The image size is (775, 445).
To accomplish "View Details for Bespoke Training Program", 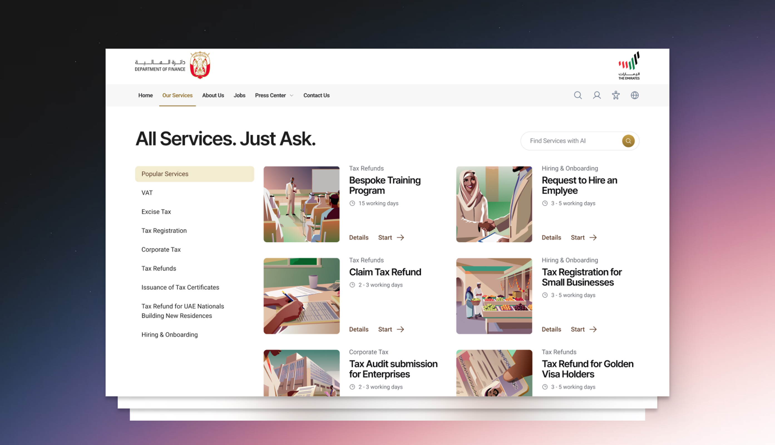I will [359, 238].
